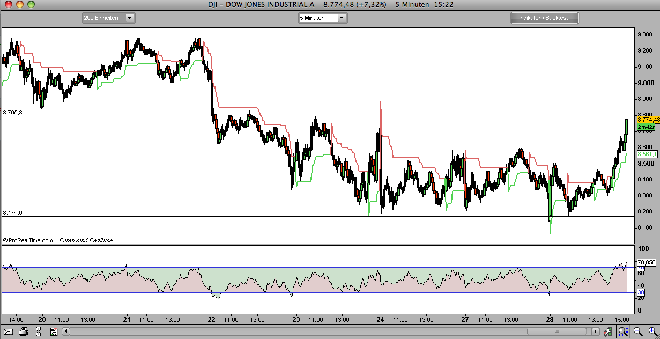Click the Daten sind Realtime text
The width and height of the screenshot is (660, 339).
(x=86, y=240)
